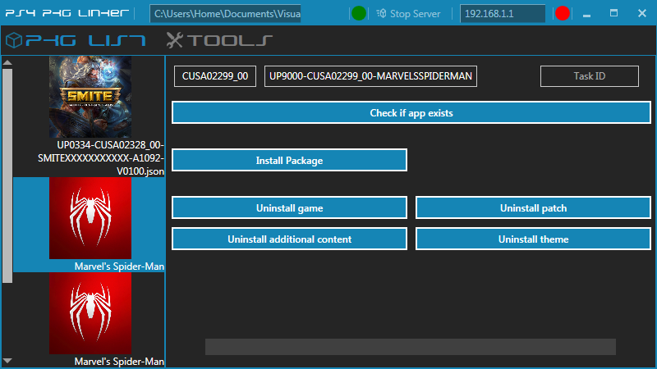This screenshot has width=657, height=369.
Task: Switch to the PKG List tab
Action: click(x=85, y=40)
